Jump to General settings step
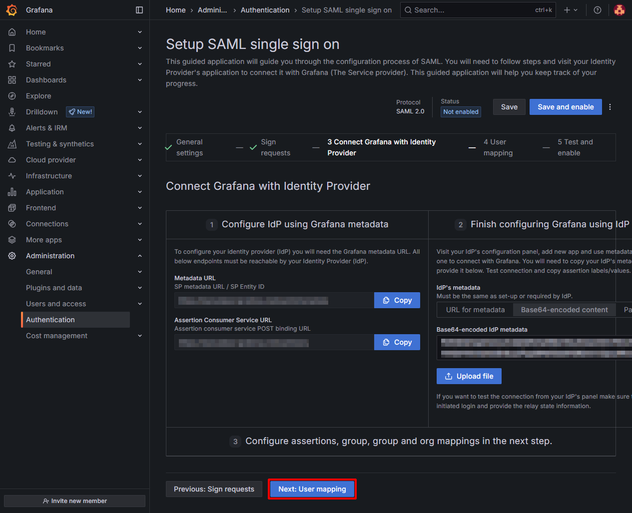 (189, 147)
